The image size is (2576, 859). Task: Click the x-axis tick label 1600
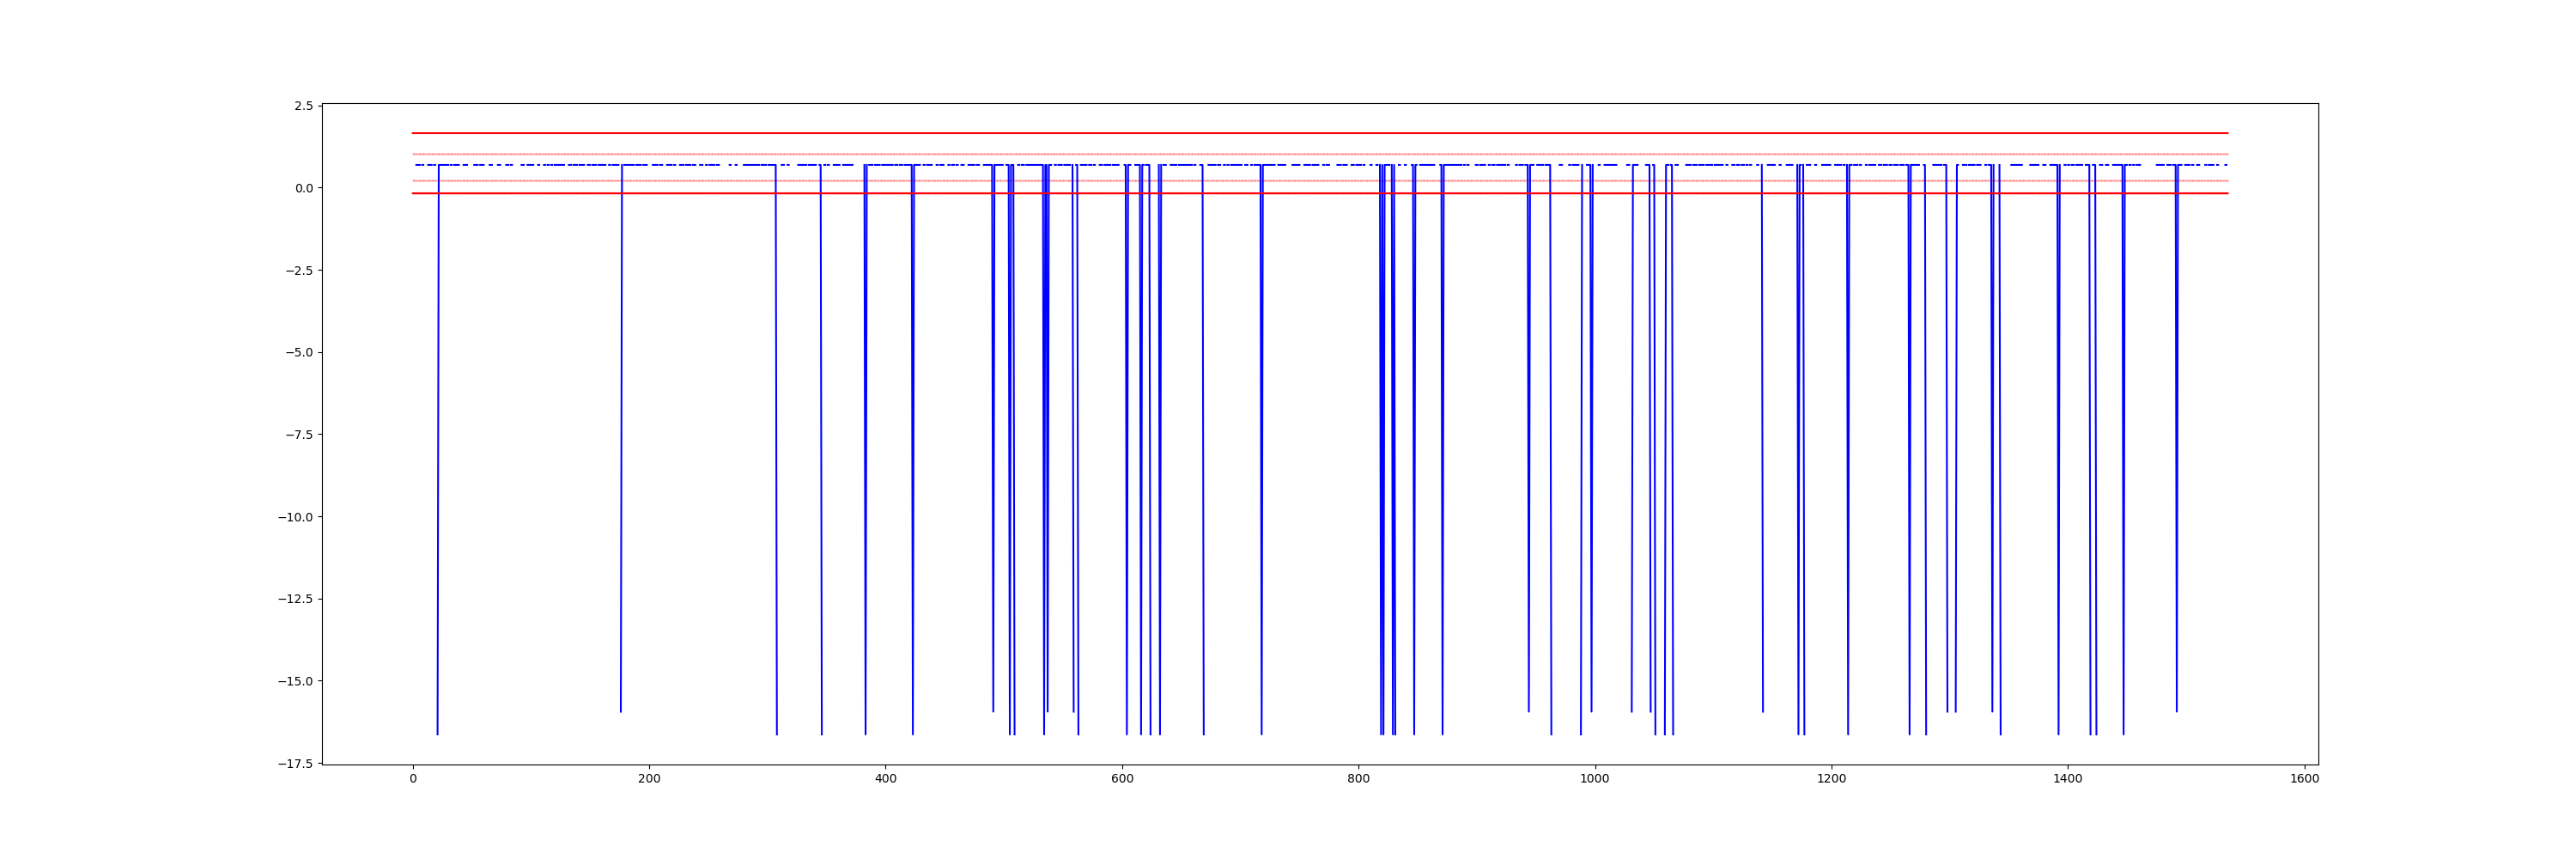click(x=2305, y=779)
